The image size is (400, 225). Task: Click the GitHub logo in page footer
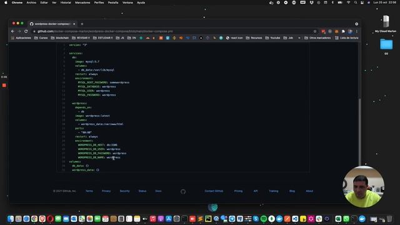[183, 191]
